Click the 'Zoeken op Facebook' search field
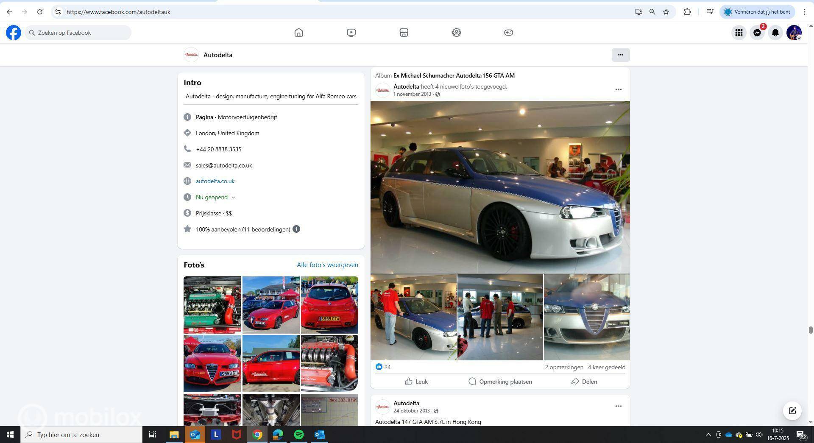This screenshot has height=443, width=814. [78, 33]
